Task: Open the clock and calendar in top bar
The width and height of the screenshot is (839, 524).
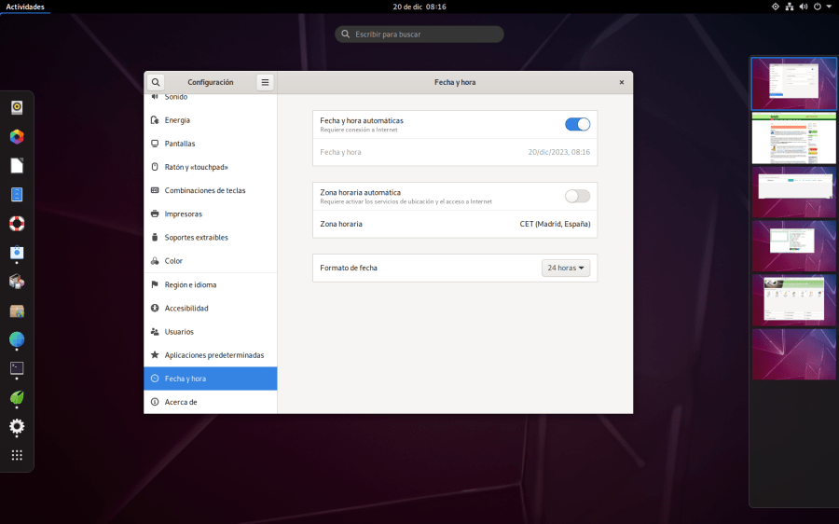Action: [419, 7]
